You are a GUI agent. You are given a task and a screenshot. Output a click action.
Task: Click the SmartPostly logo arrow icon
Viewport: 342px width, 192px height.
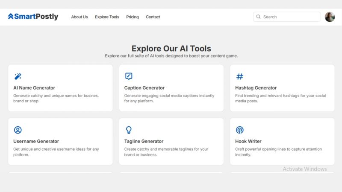tap(11, 16)
